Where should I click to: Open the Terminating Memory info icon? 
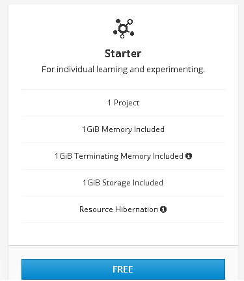click(x=189, y=156)
